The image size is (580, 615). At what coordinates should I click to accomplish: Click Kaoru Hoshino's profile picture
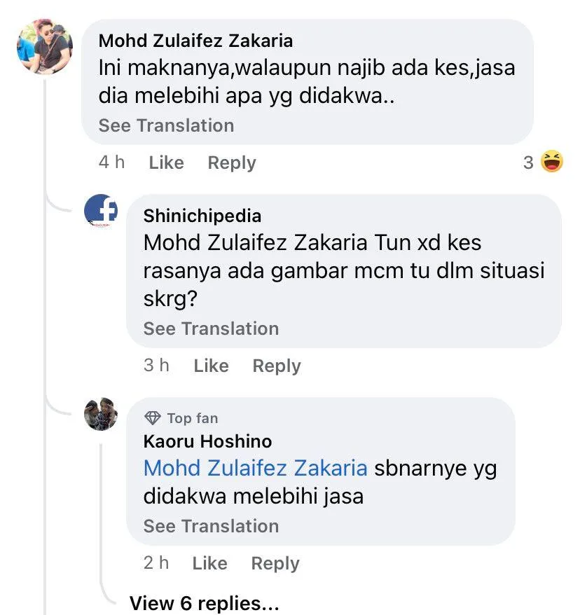click(101, 413)
